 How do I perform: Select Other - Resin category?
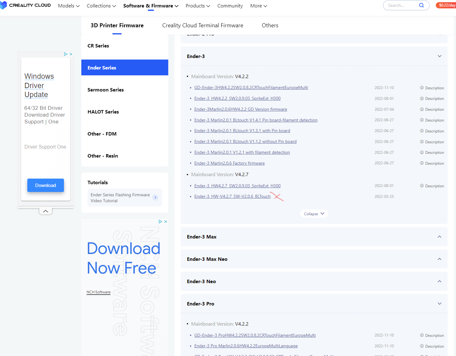click(x=125, y=156)
